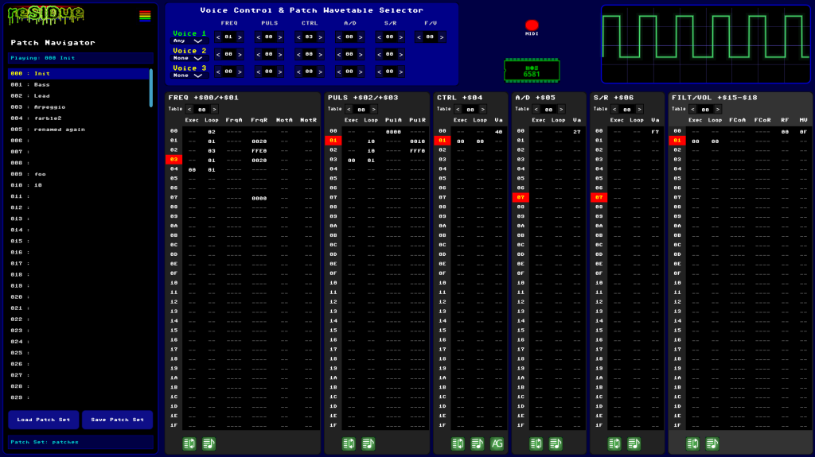Click the FREQ panel music-note list icon

click(x=209, y=443)
